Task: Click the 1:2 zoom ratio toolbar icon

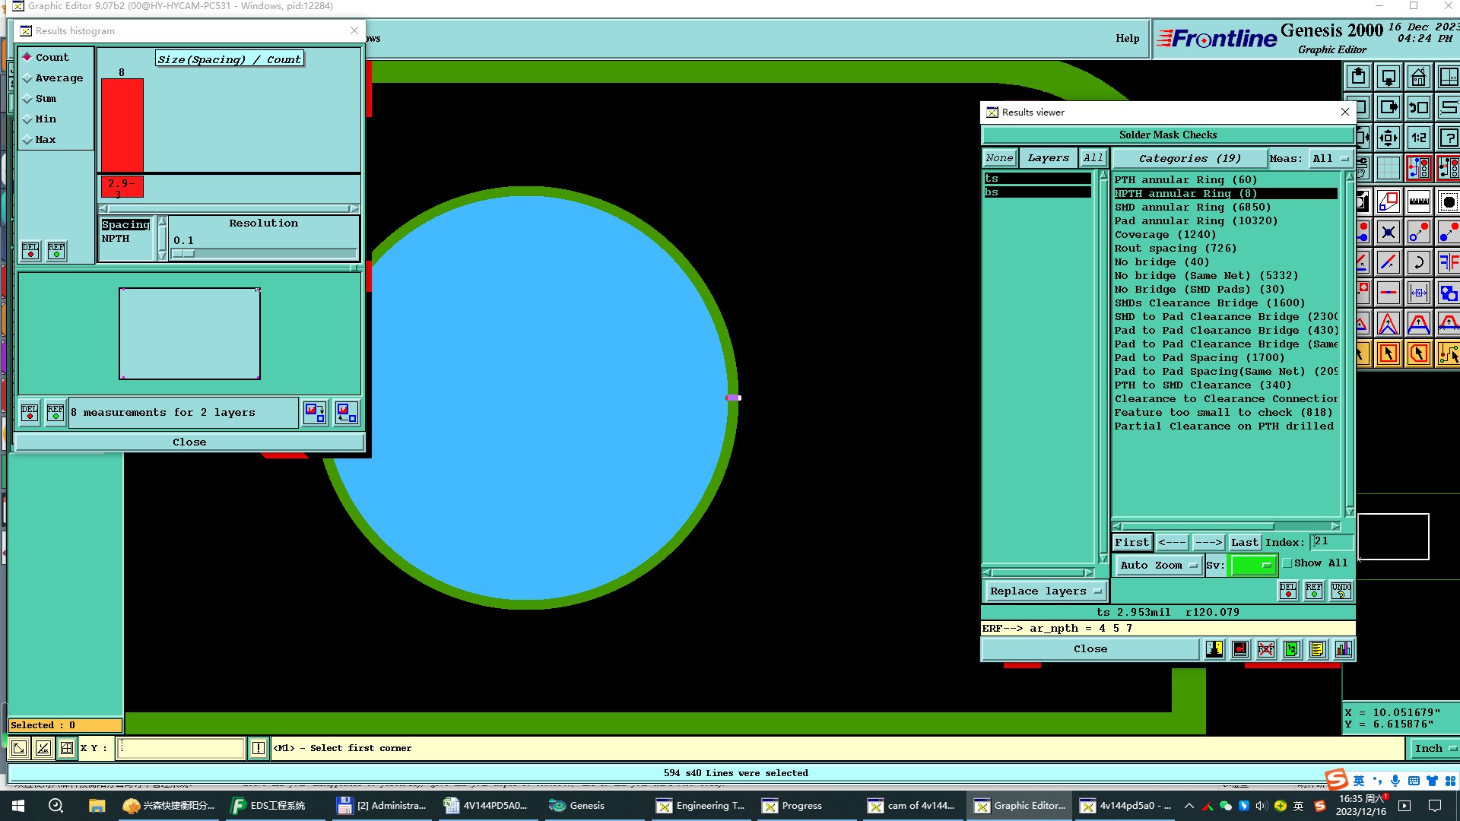Action: (x=1418, y=138)
